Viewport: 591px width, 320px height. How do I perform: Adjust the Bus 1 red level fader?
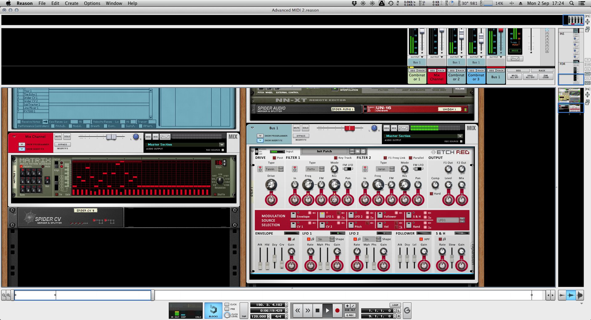click(x=350, y=128)
